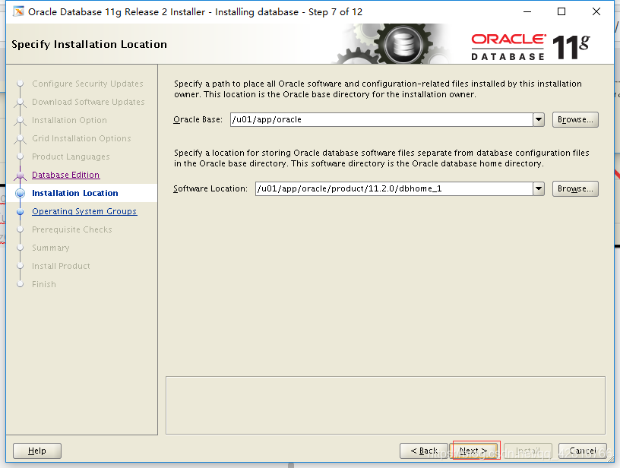Select the Installation Location step
Image resolution: width=620 pixels, height=468 pixels.
pos(75,193)
